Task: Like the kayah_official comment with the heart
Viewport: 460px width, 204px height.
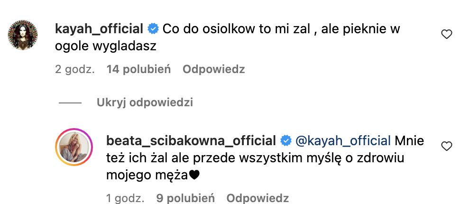Action: [446, 34]
